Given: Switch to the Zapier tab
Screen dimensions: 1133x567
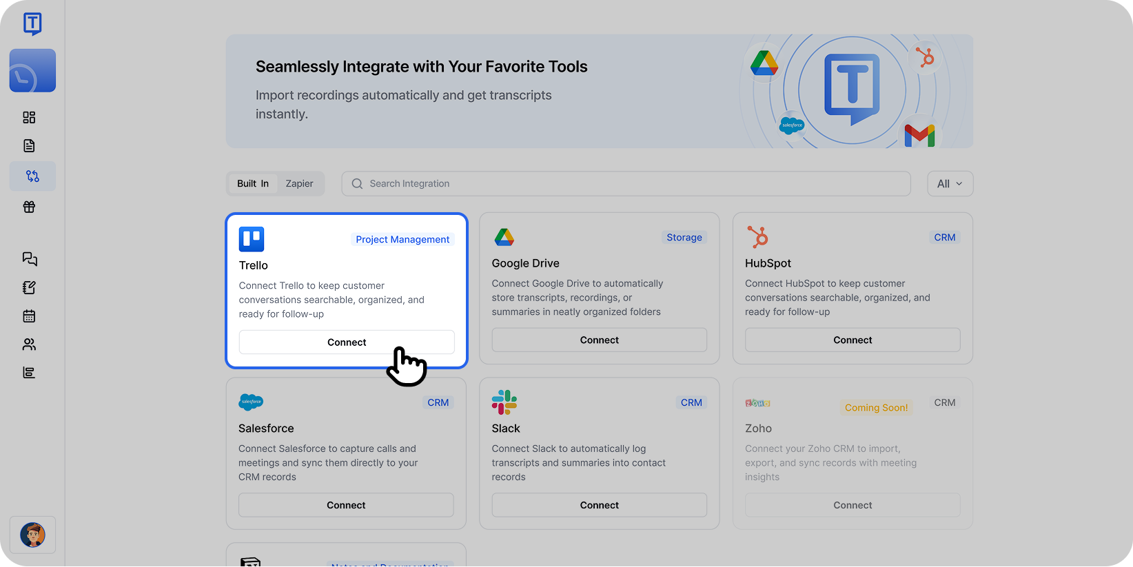Looking at the screenshot, I should coord(299,184).
